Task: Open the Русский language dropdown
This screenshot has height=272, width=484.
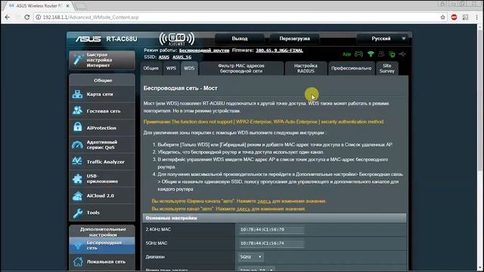Action: coord(381,39)
